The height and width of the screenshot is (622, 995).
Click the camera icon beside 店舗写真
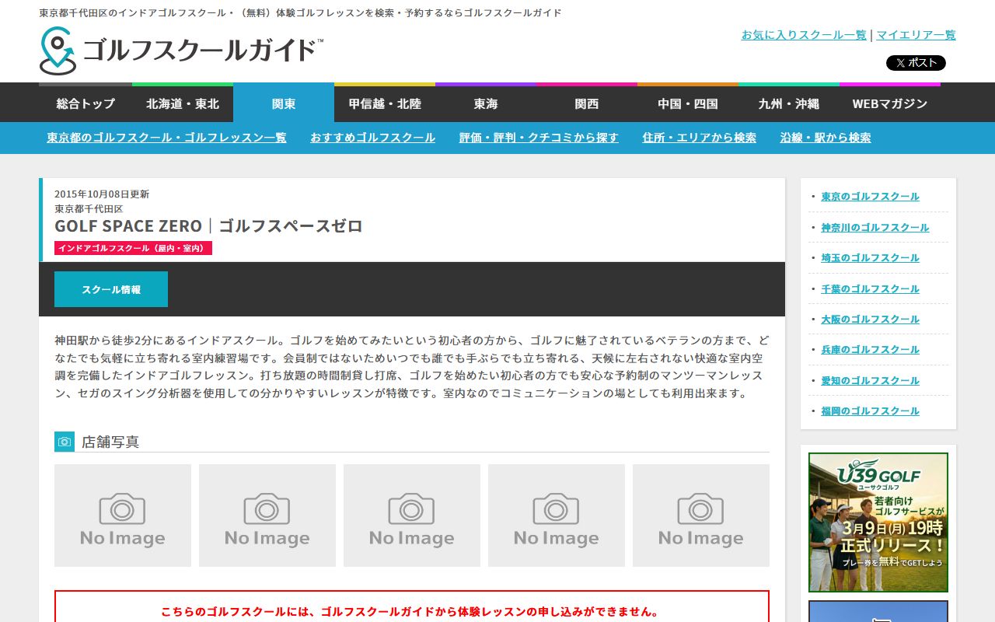click(65, 442)
